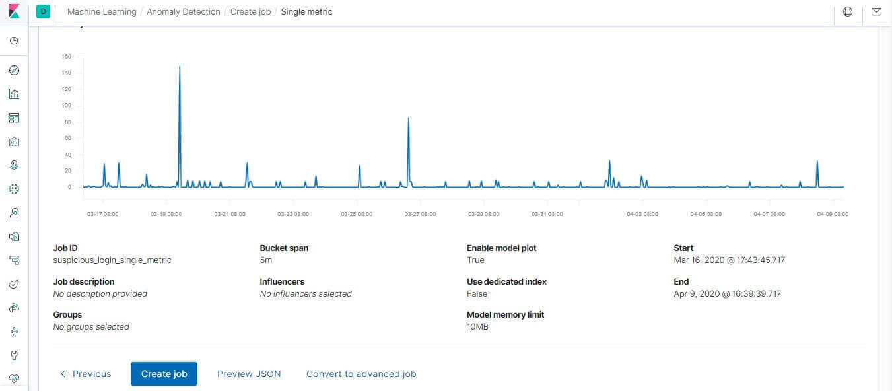892x391 pixels.
Task: Click the Previous step button
Action: coord(85,374)
